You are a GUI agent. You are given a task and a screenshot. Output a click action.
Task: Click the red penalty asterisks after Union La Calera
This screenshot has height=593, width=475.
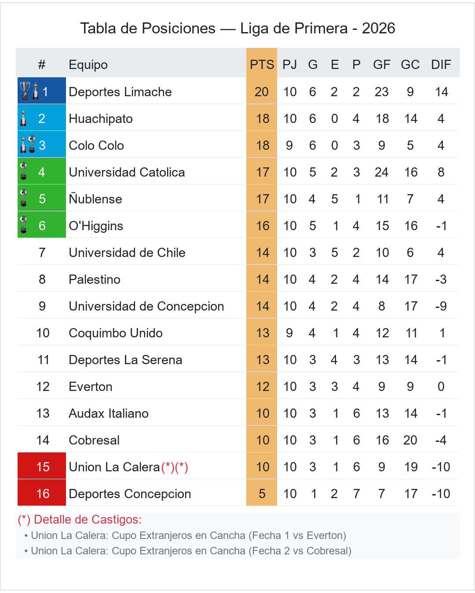click(175, 467)
